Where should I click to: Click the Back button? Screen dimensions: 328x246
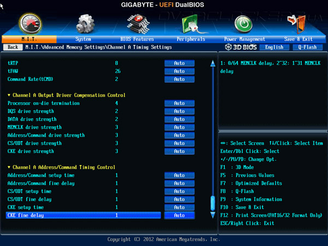tap(13, 47)
